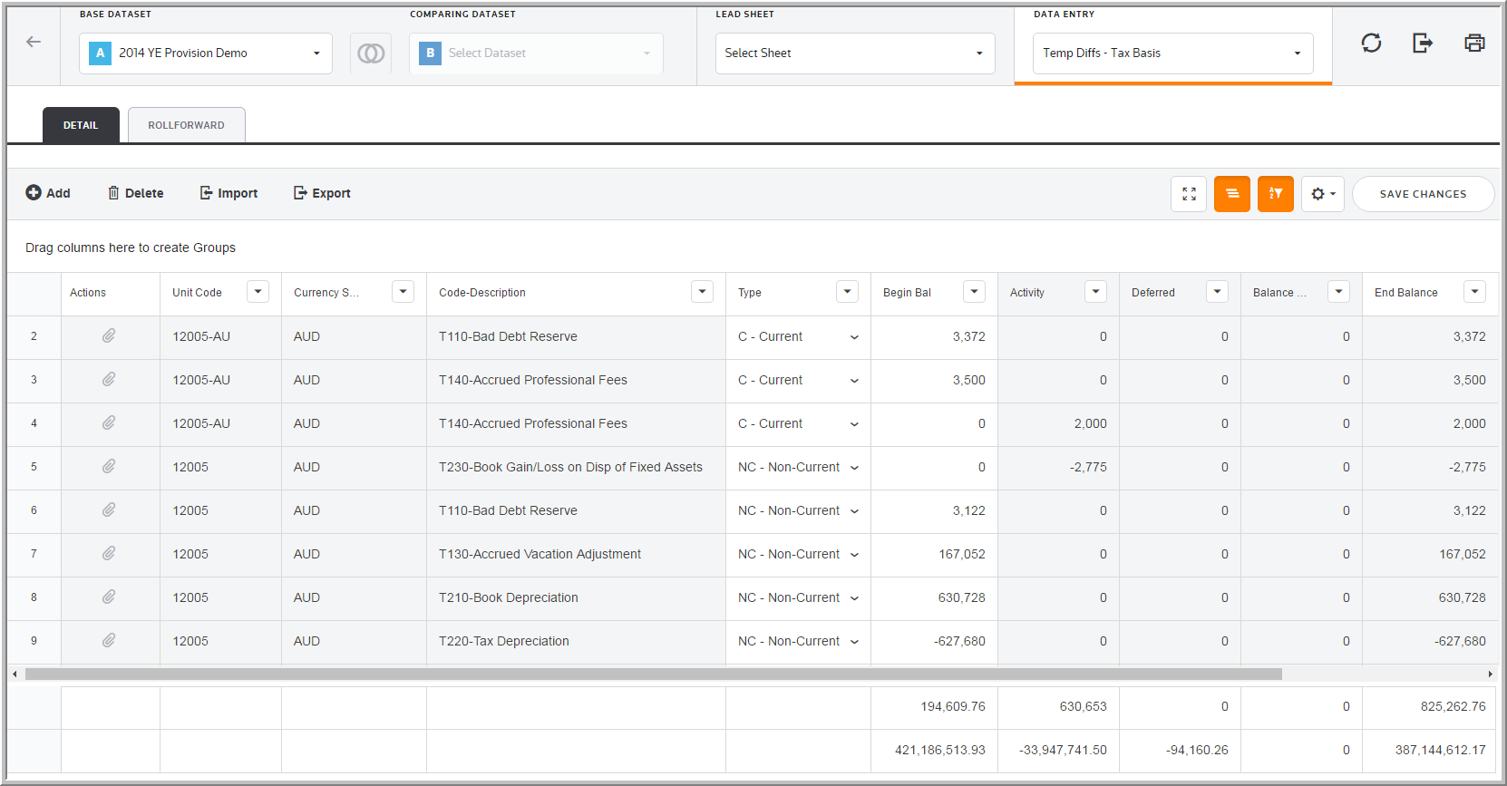
Task: Select the T130-Accrued Vacation Adjustment cell
Action: point(576,554)
